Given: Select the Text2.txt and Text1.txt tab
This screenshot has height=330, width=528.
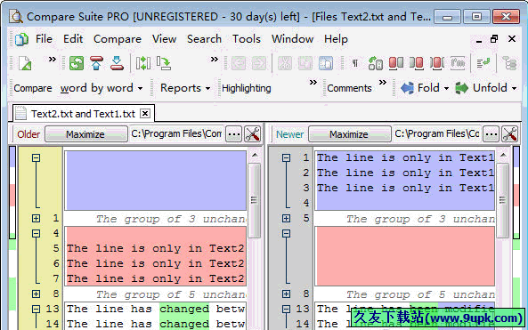Looking at the screenshot, I should [83, 114].
